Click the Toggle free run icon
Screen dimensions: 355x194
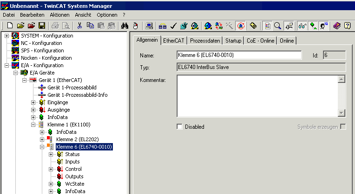(241, 26)
